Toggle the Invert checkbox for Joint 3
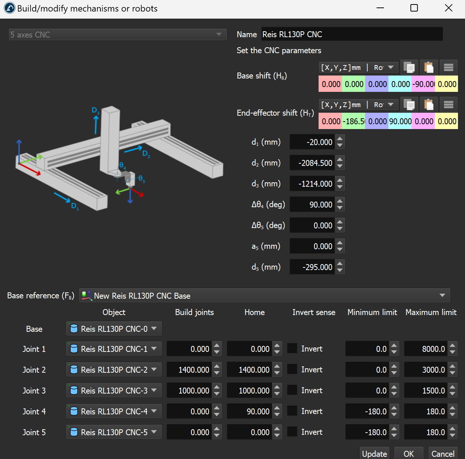 [x=292, y=390]
